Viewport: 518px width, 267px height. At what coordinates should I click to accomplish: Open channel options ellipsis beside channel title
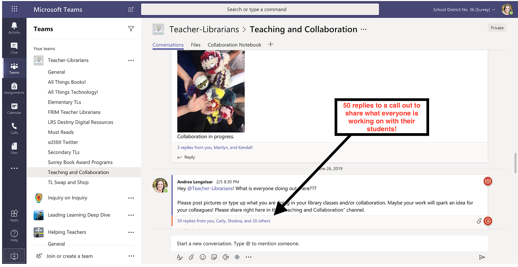tap(364, 30)
